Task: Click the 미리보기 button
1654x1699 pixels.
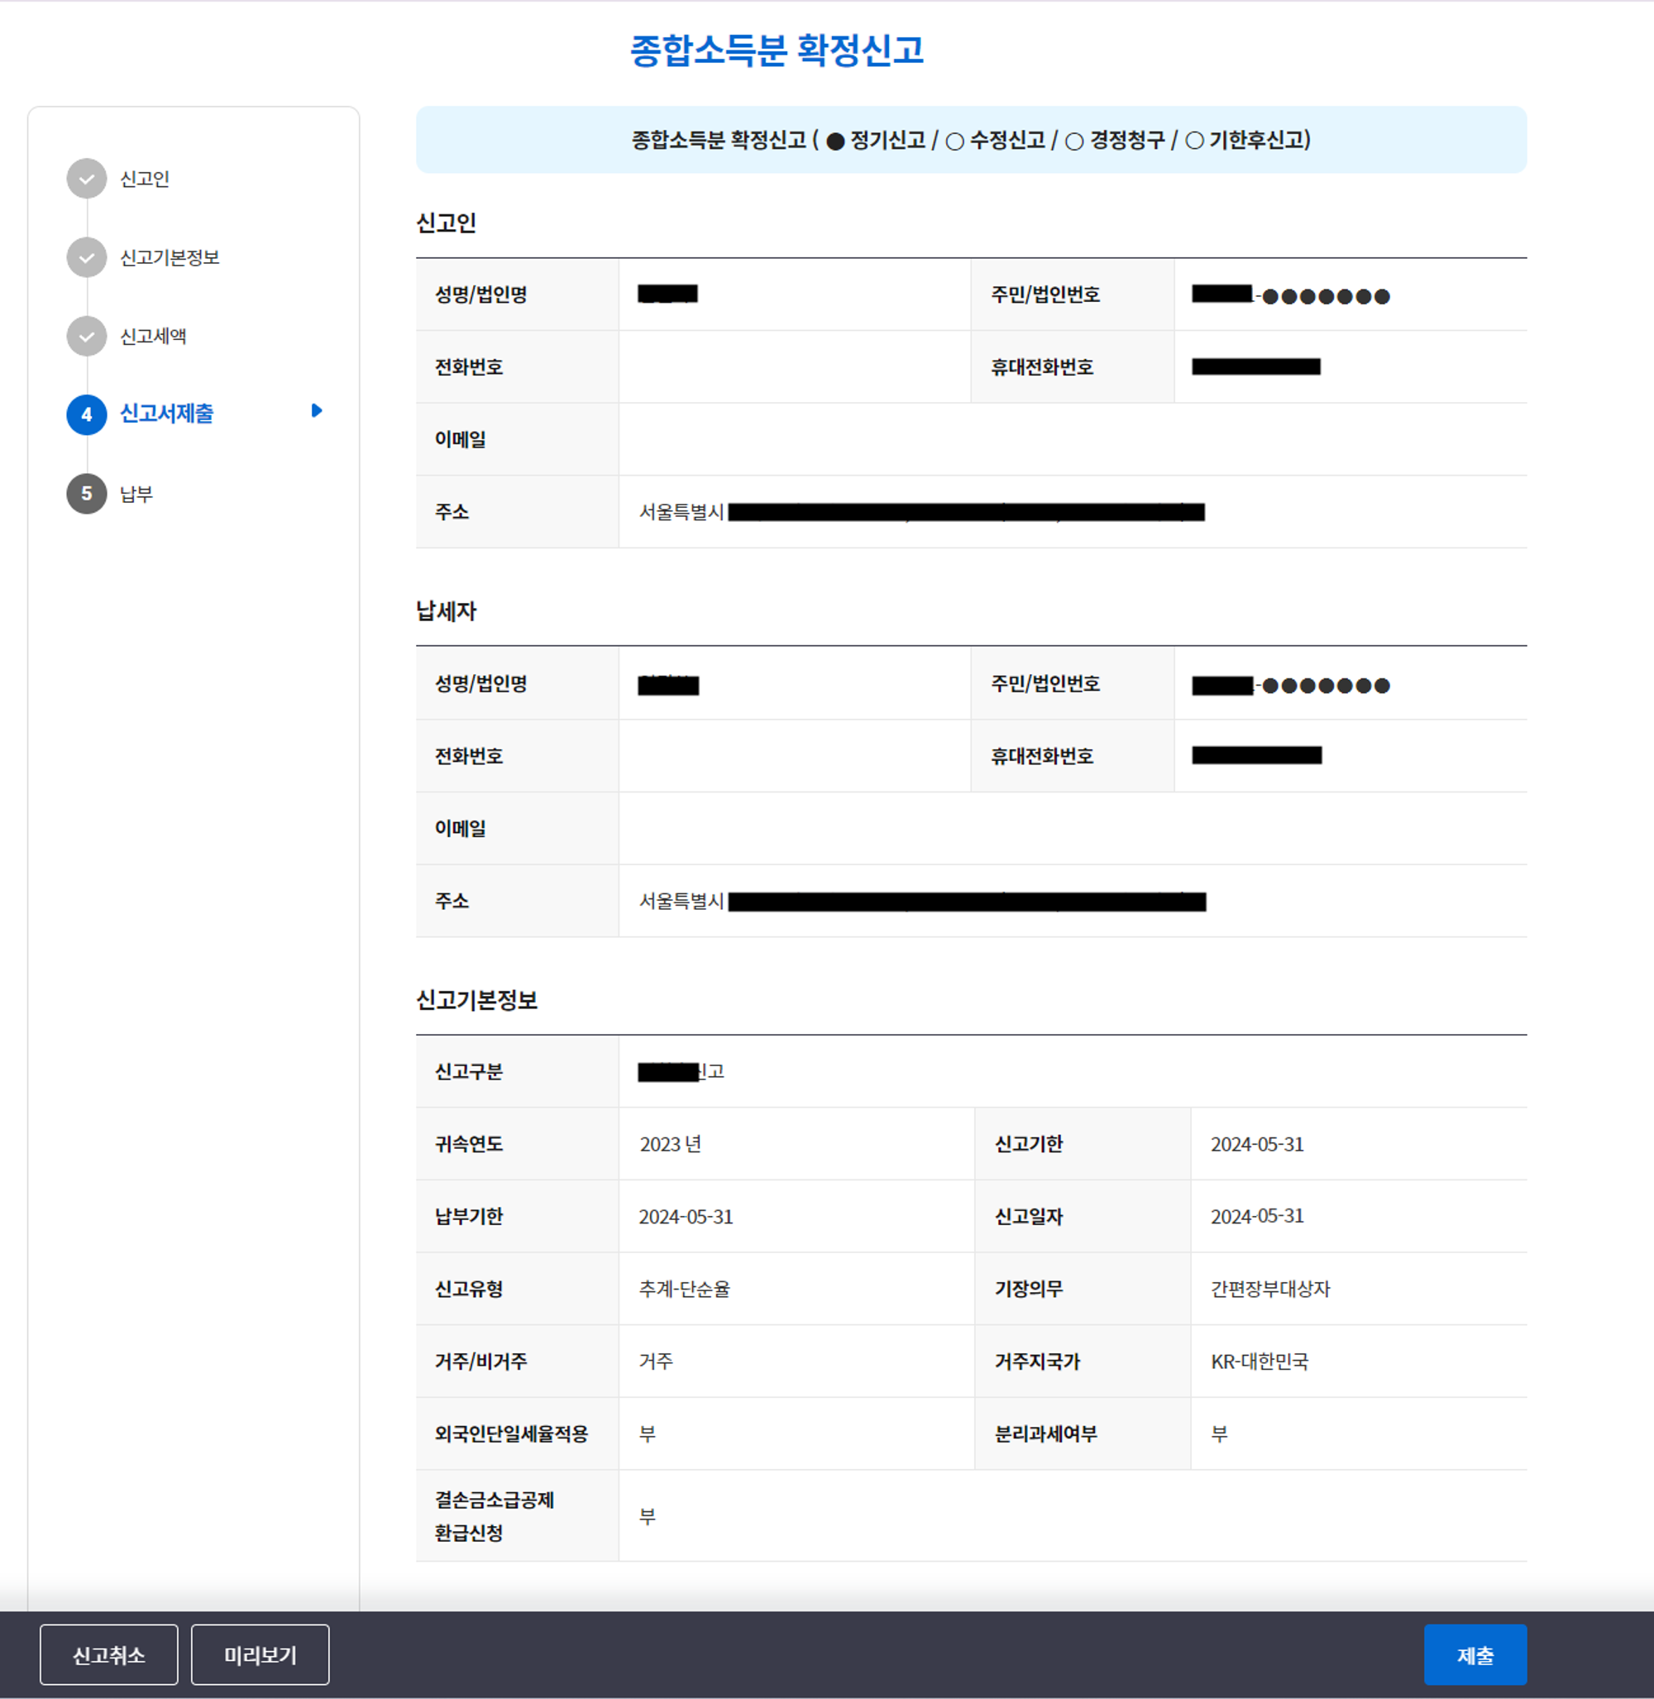Action: [x=260, y=1654]
